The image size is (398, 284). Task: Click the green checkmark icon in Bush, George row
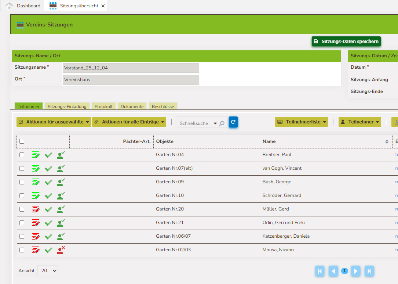pyautogui.click(x=48, y=182)
